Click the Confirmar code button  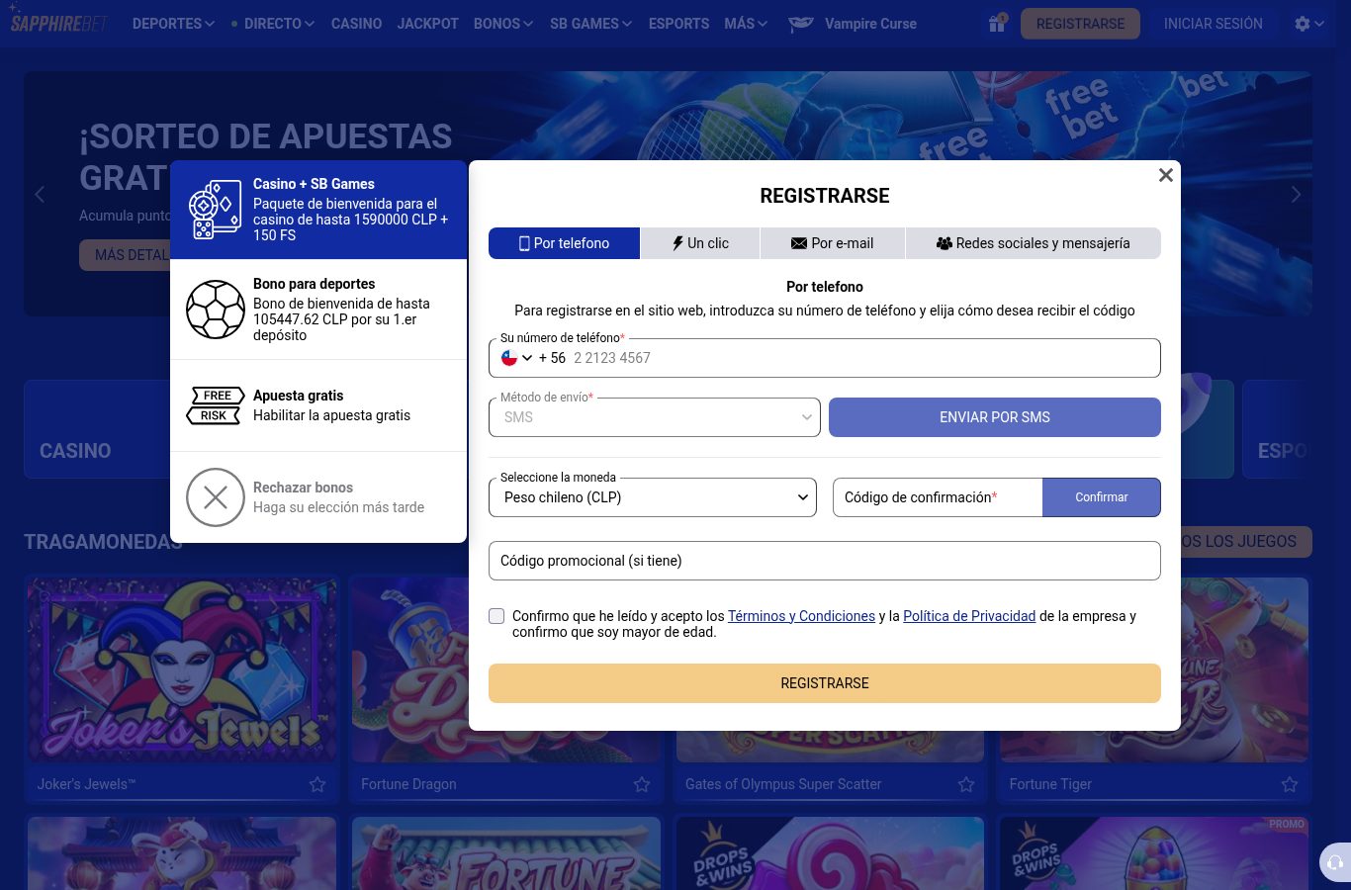point(1102,497)
